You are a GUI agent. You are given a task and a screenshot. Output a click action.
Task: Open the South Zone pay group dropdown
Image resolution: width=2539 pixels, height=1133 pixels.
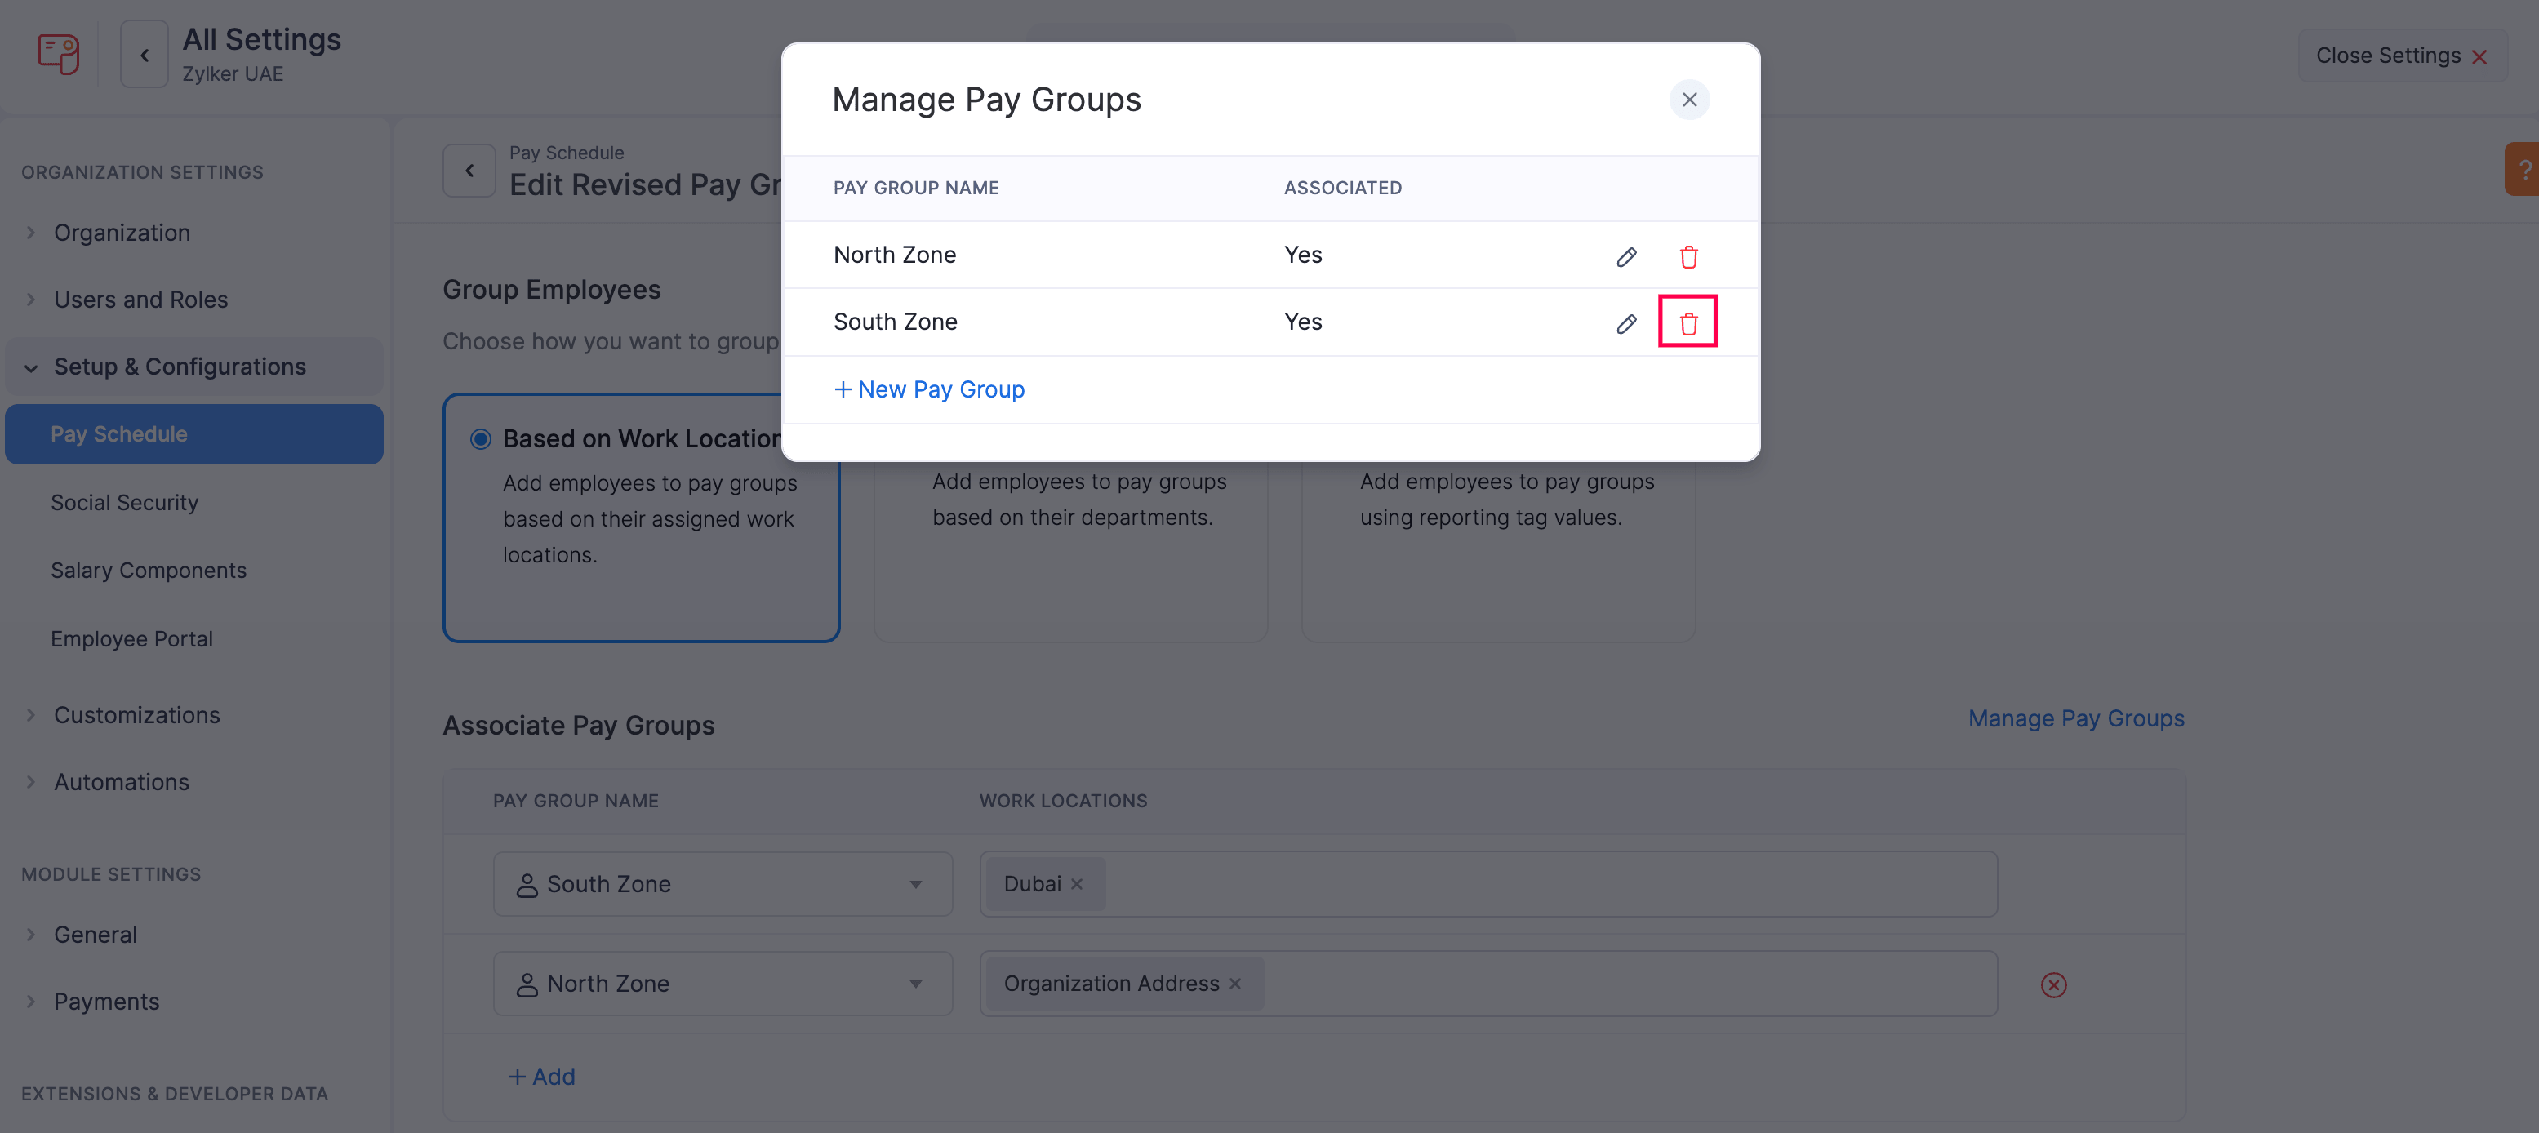(723, 885)
